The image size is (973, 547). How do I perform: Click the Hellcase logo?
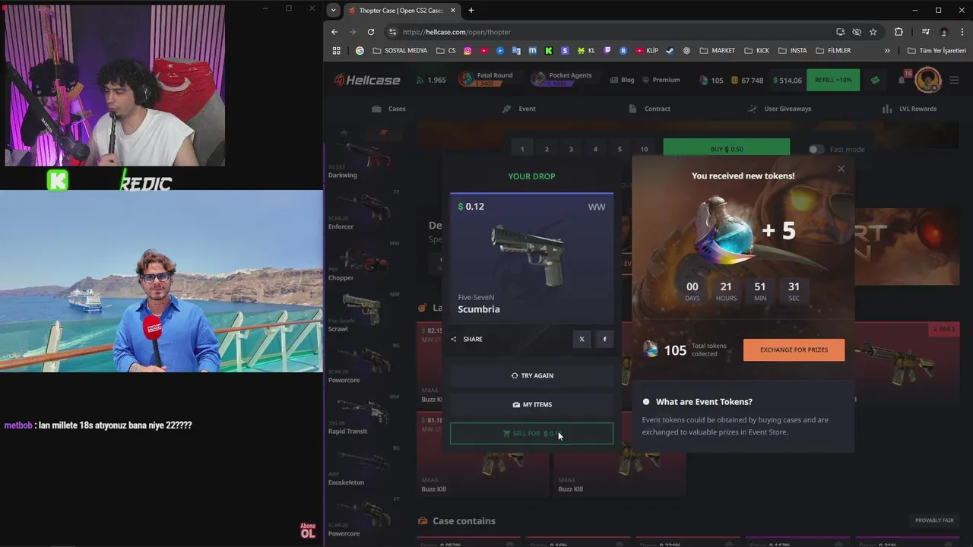(367, 80)
